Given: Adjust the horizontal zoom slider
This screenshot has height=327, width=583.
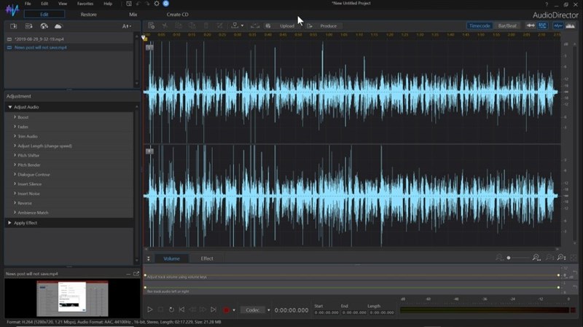Looking at the screenshot, I should tap(509, 258).
